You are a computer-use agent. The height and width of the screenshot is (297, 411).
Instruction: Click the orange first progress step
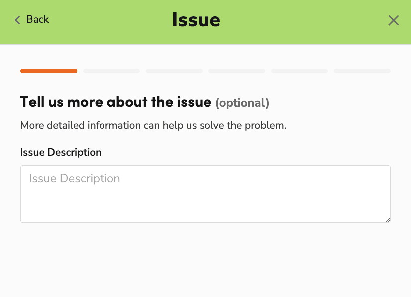click(49, 71)
